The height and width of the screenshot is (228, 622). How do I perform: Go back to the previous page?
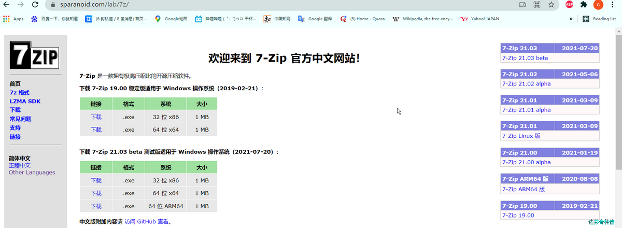pyautogui.click(x=7, y=4)
